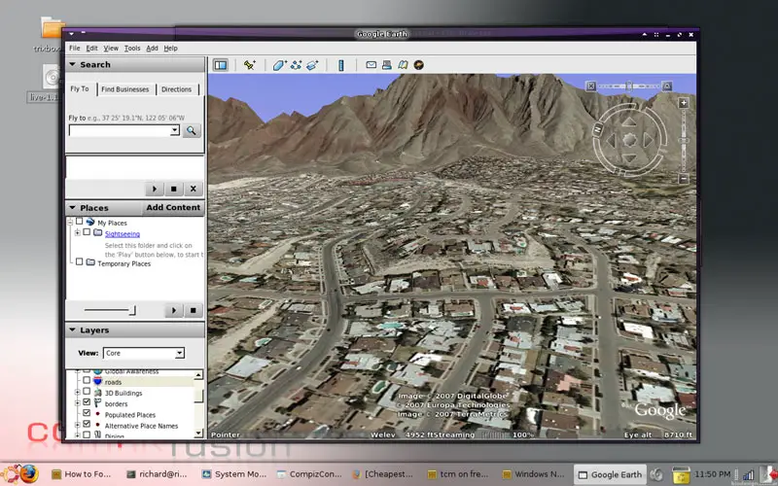Screen dimensions: 778x486
Task: Expand the borders layer node
Action: click(x=78, y=403)
